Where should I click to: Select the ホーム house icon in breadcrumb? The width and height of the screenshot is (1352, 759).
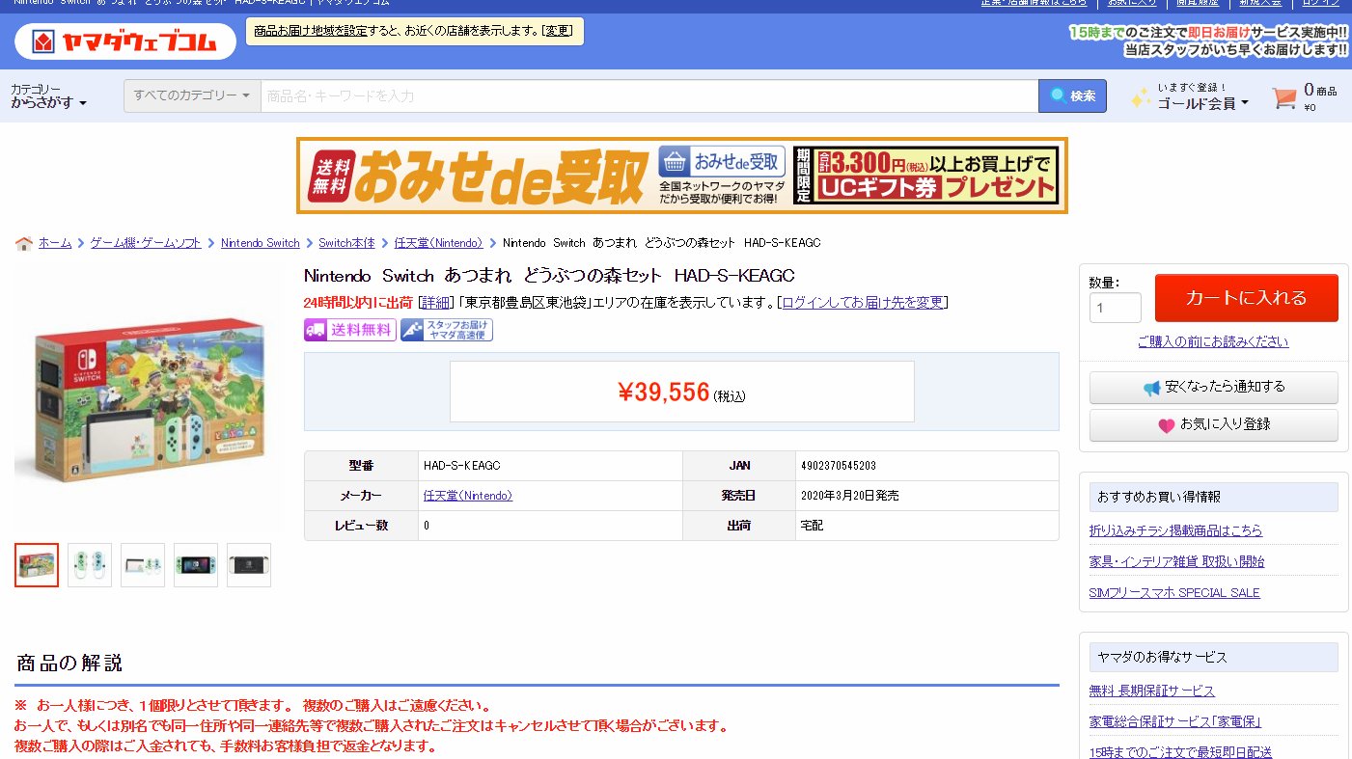25,242
